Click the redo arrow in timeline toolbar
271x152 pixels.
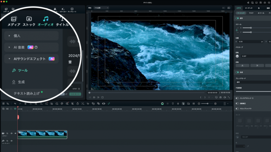coord(20,104)
